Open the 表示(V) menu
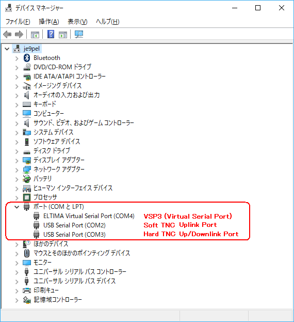 77,22
